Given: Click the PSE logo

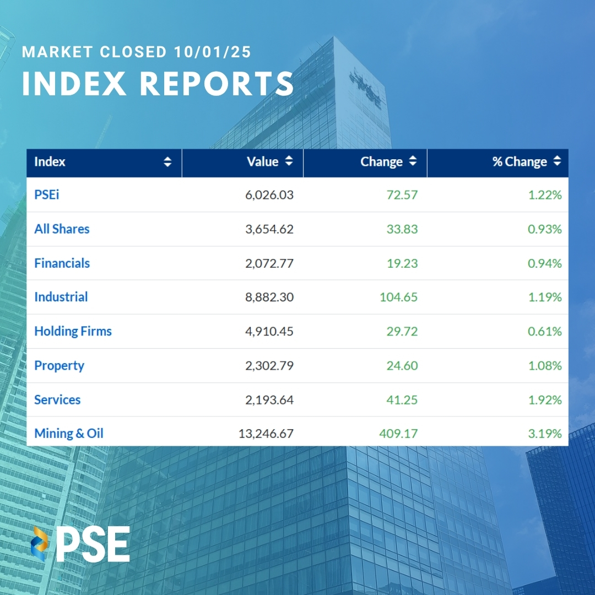Looking at the screenshot, I should pos(80,544).
